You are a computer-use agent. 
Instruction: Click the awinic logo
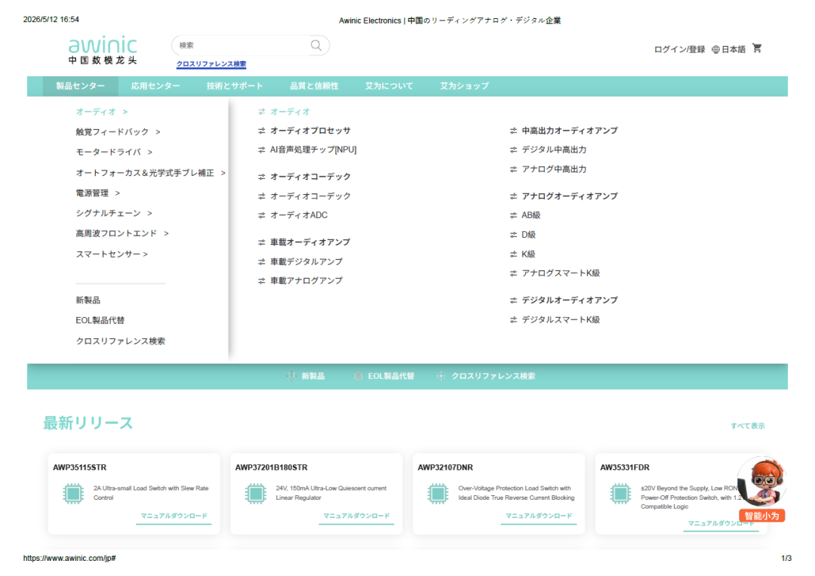point(103,50)
